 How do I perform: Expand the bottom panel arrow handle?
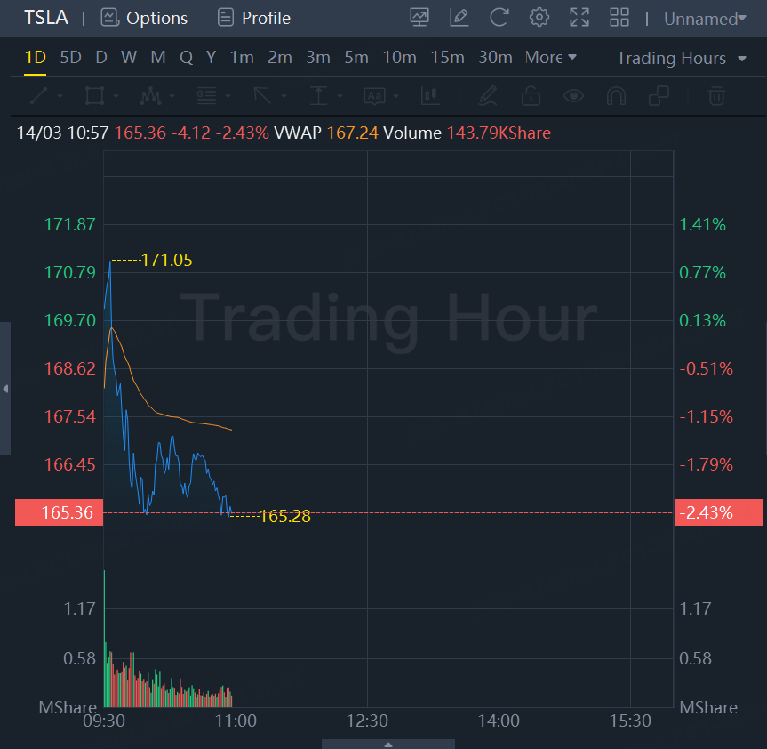tap(388, 744)
